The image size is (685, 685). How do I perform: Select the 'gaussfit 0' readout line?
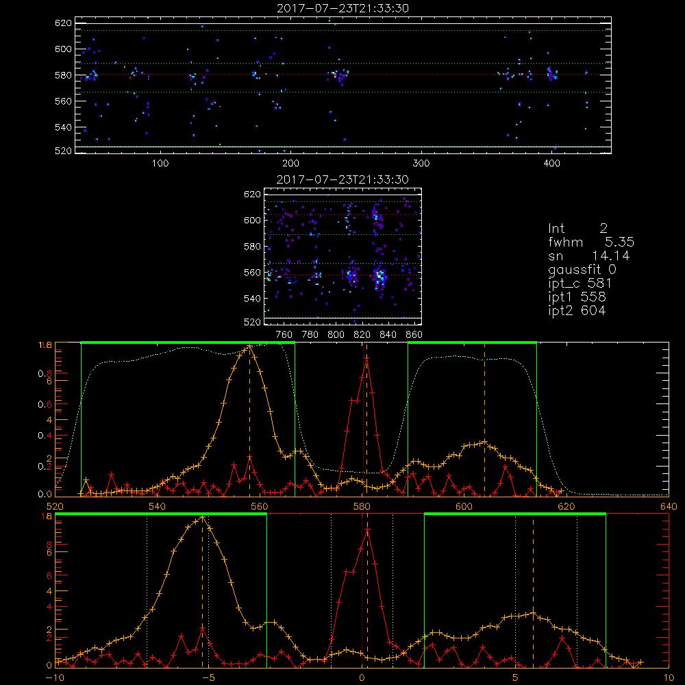[x=582, y=269]
